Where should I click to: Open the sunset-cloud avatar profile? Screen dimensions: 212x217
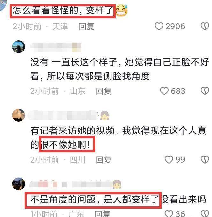pyautogui.click(x=19, y=115)
